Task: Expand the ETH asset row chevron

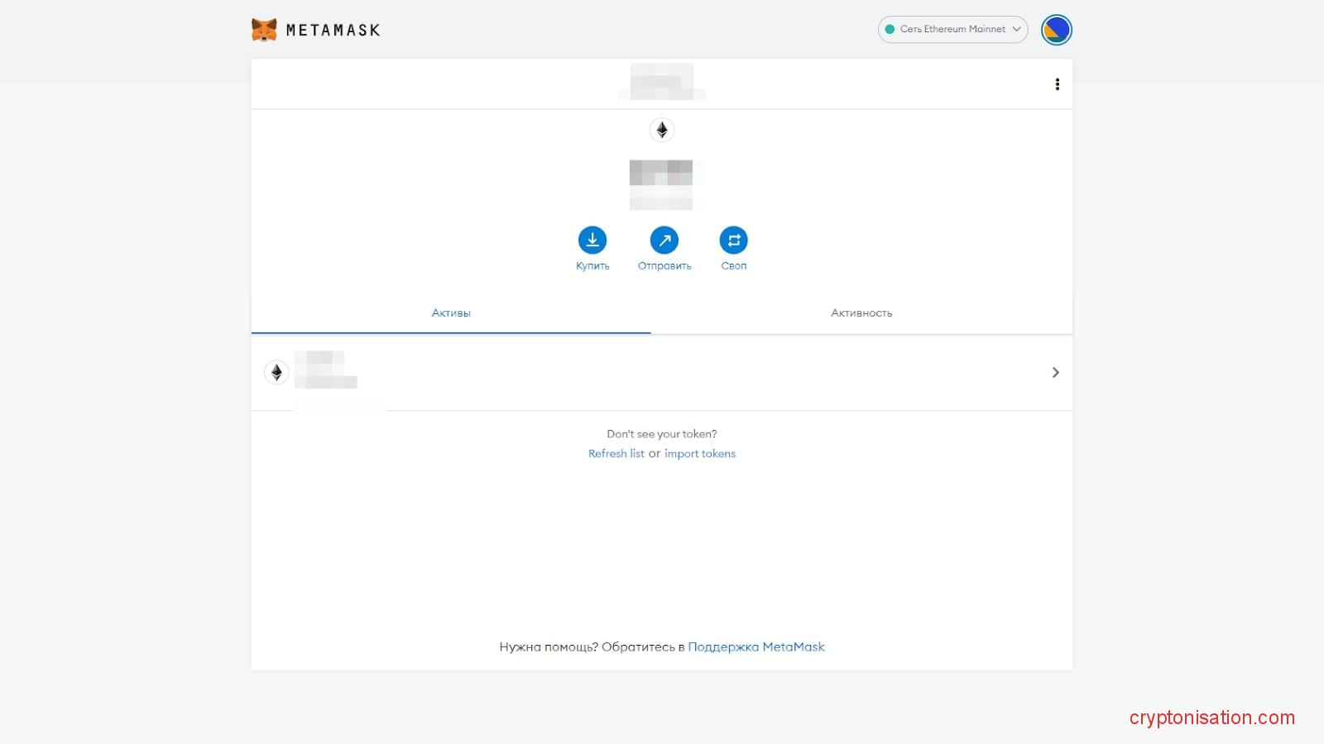Action: pyautogui.click(x=1055, y=372)
